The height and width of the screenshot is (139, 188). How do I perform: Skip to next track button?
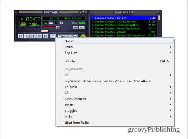pos(46,36)
